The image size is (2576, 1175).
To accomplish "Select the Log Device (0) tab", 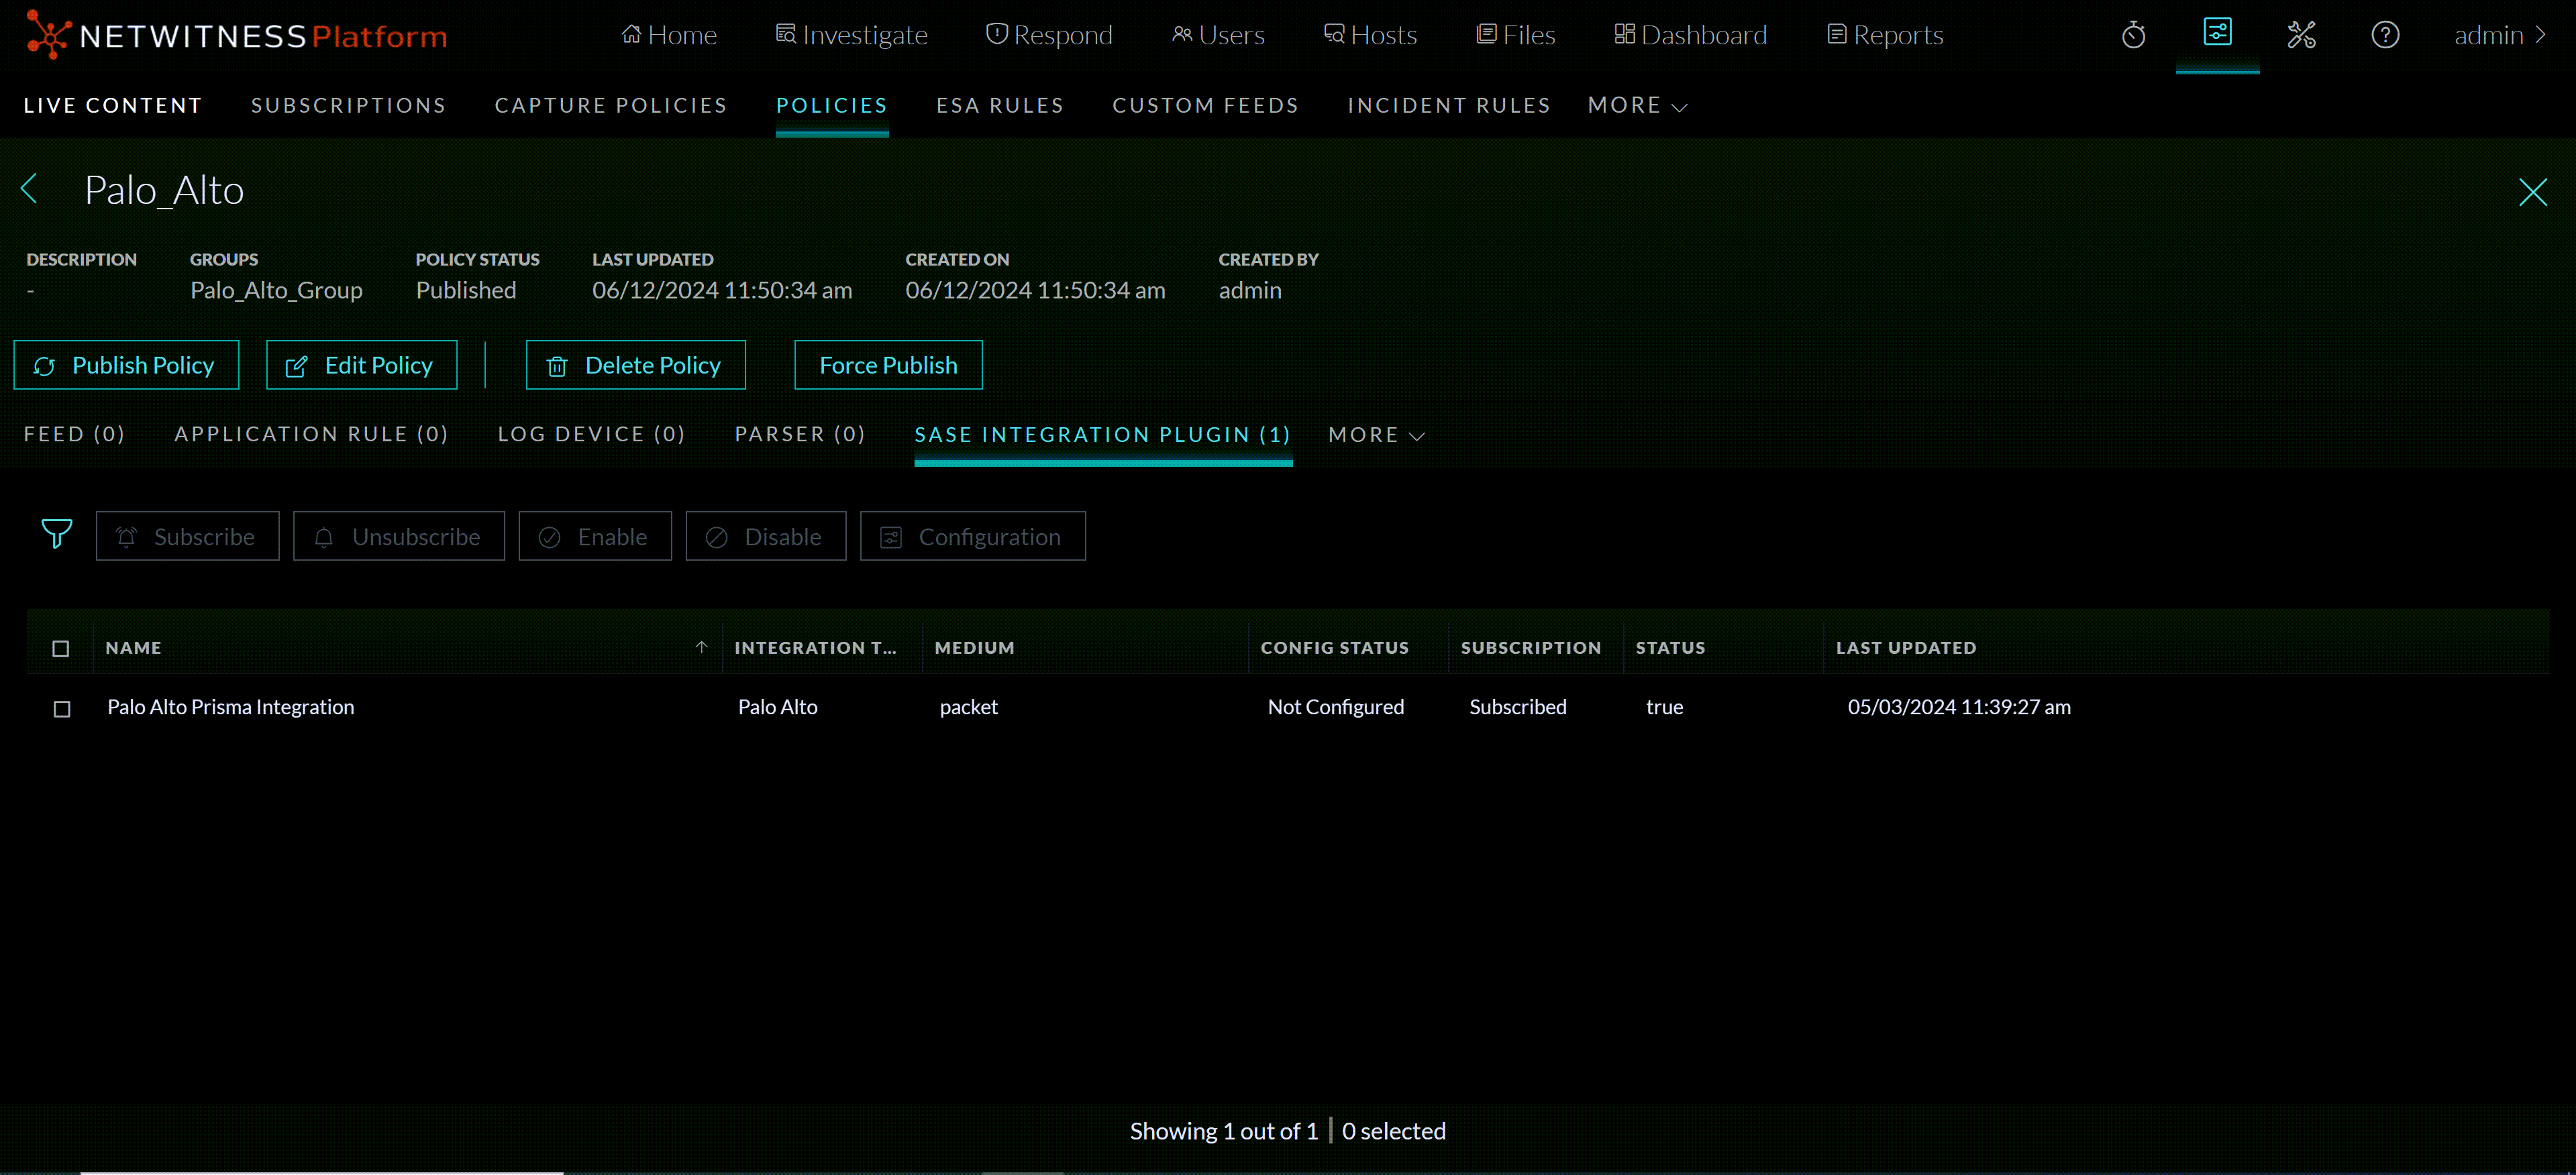I will point(591,434).
